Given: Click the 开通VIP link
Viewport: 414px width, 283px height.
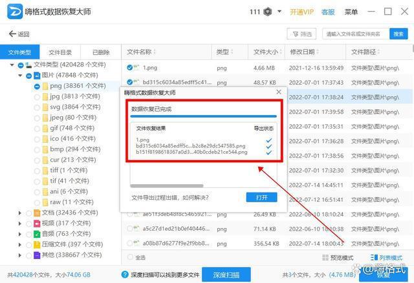Looking at the screenshot, I should coord(302,12).
